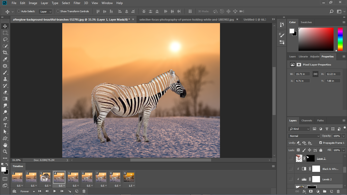Open selective-focus-photography document tab

click(x=187, y=19)
